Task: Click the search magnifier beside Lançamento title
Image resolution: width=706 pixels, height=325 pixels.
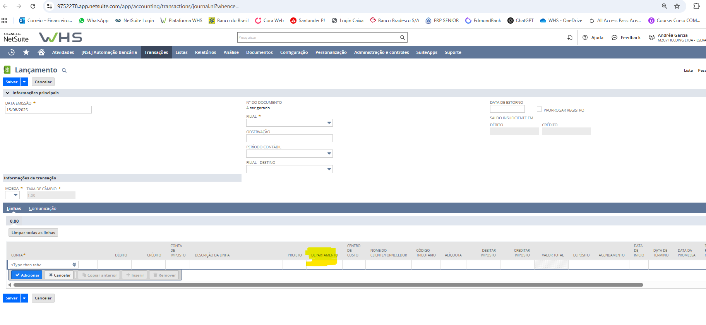Action: click(64, 71)
